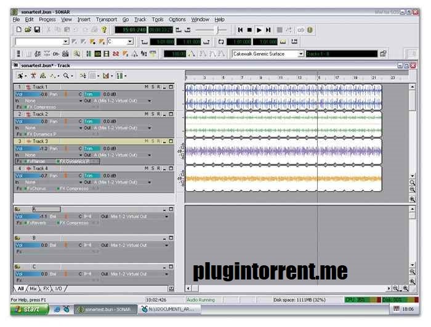Viewport: 431px width, 327px height.
Task: Select the arrow selection tool in Track view
Action: click(20, 76)
